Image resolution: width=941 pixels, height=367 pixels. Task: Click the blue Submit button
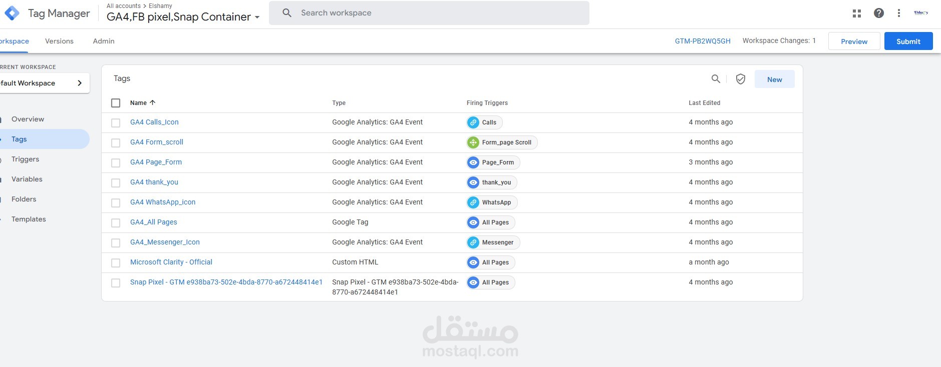[908, 41]
